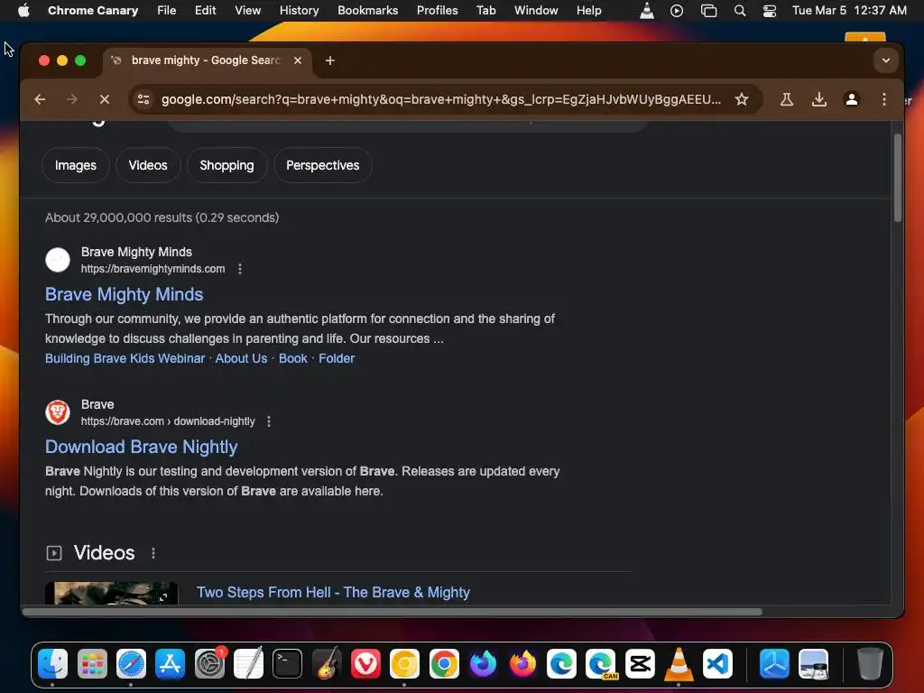Image resolution: width=924 pixels, height=693 pixels.
Task: Open CapCut from the dock
Action: pyautogui.click(x=640, y=664)
